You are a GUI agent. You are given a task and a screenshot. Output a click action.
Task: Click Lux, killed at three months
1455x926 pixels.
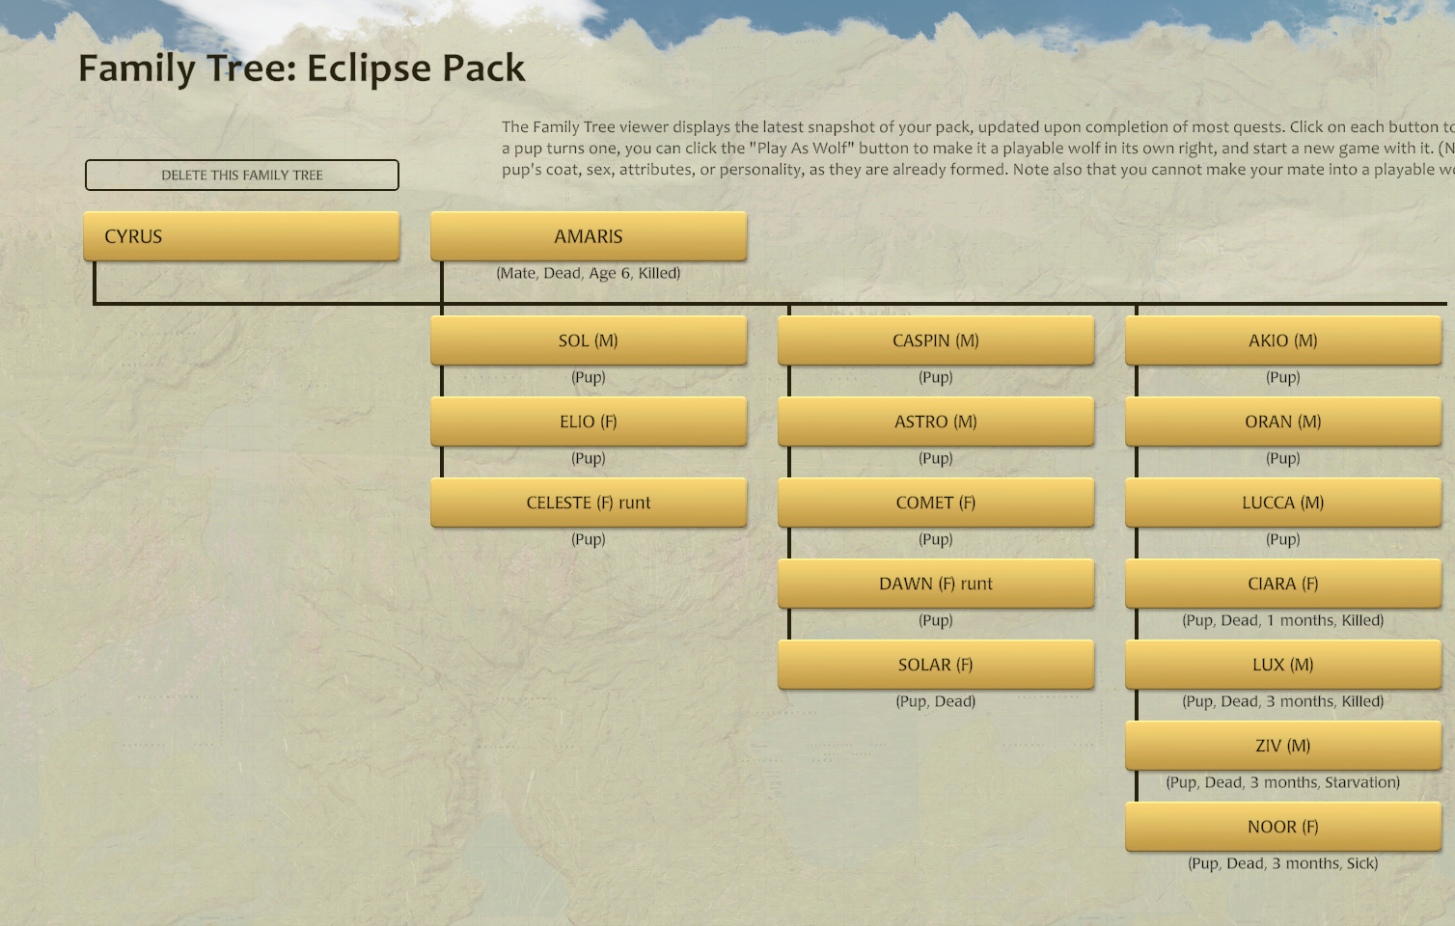(1282, 664)
